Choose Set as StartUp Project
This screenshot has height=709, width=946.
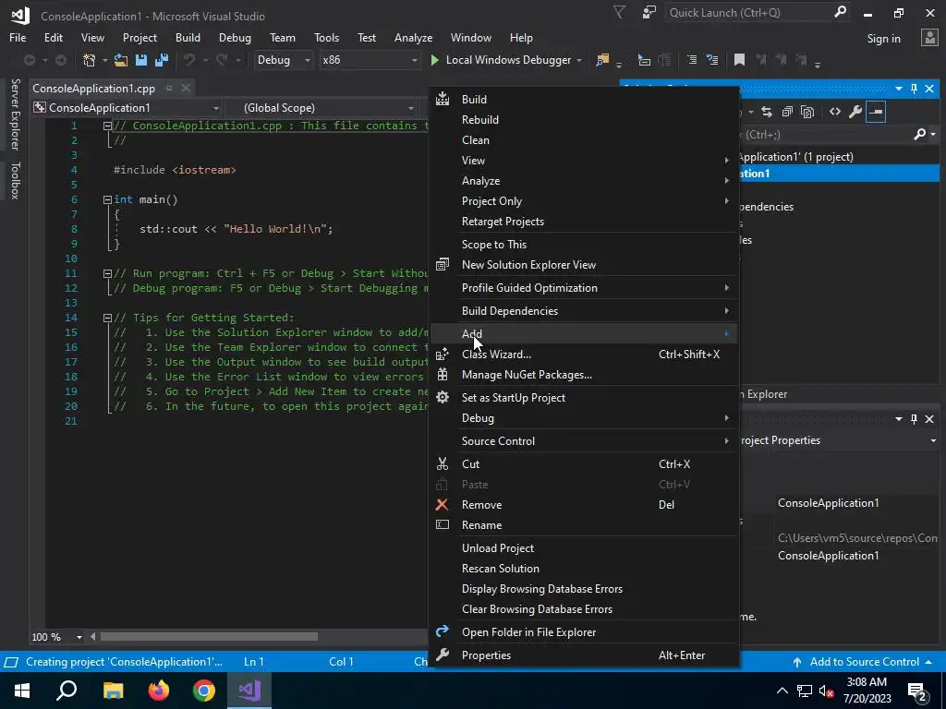coord(584,398)
